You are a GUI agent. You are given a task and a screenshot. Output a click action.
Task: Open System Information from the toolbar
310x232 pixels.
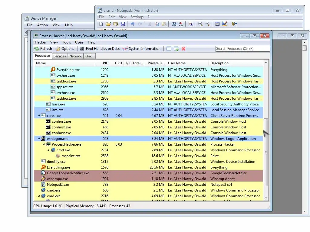[142, 49]
